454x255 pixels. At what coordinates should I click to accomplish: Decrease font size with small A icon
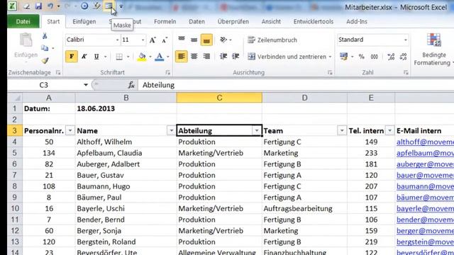click(x=165, y=40)
